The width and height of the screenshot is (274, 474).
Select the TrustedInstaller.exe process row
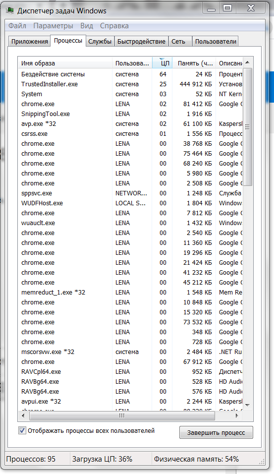pos(130,84)
